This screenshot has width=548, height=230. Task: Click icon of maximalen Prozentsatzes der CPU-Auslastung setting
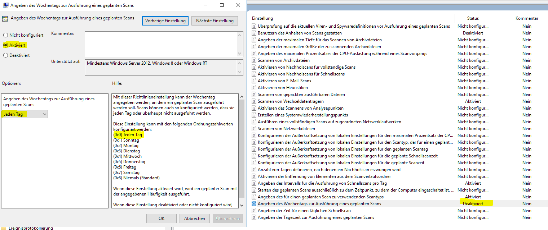pos(254,54)
